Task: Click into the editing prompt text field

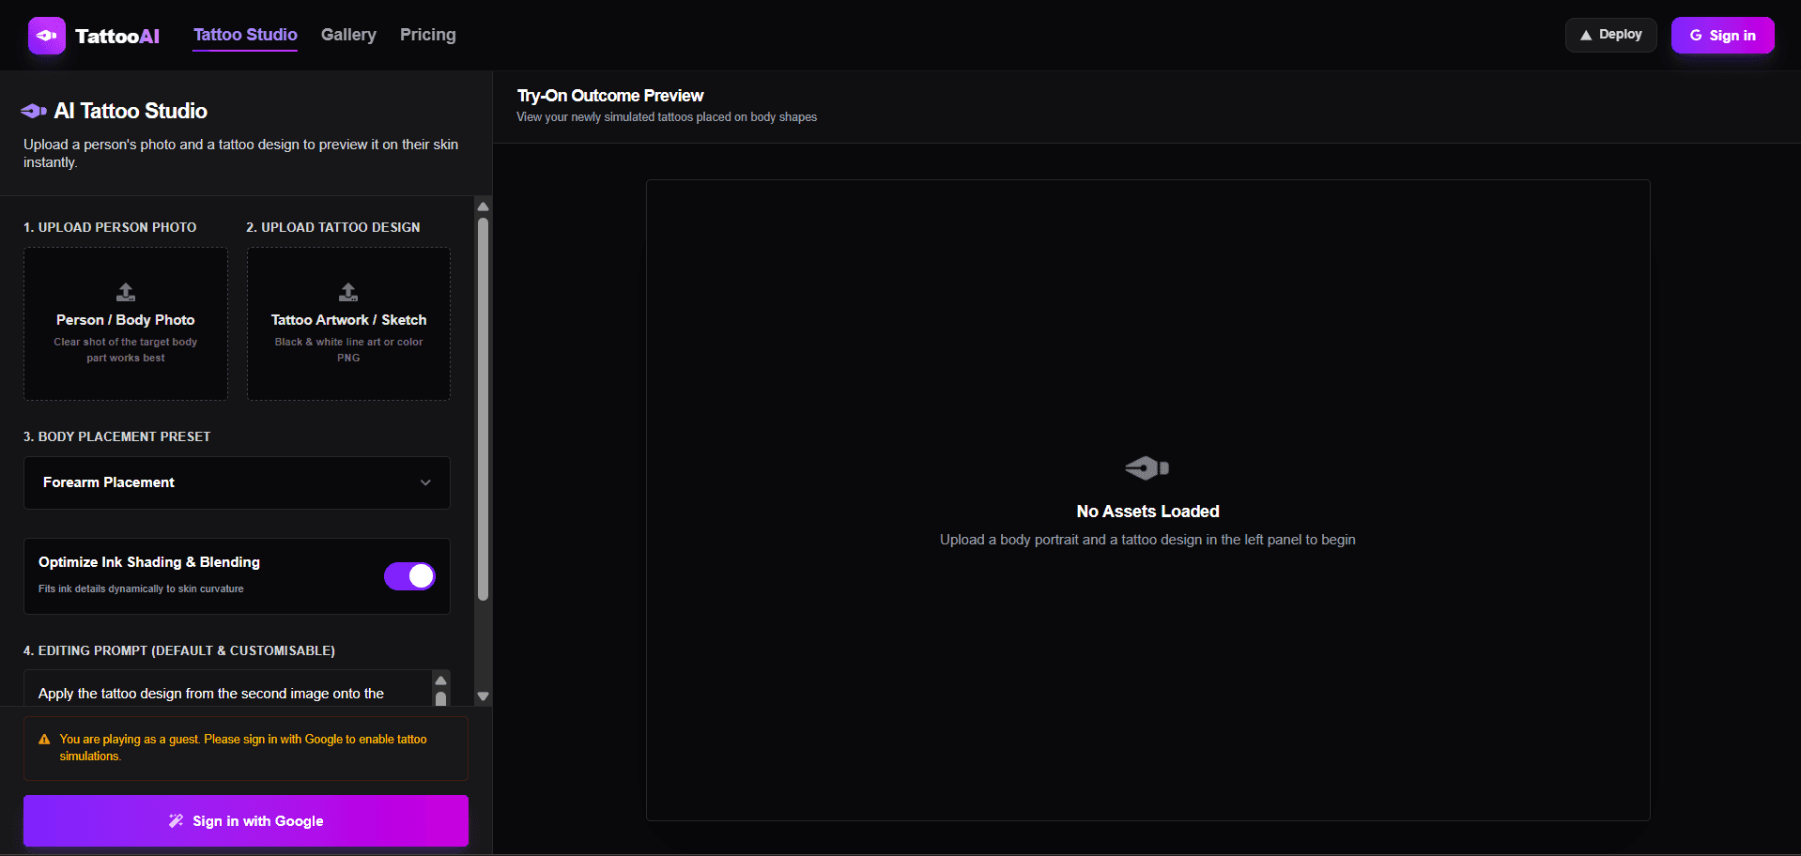Action: click(x=227, y=689)
